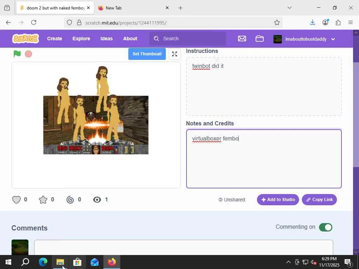Image resolution: width=359 pixels, height=269 pixels.
Task: Click the project stage preview
Action: click(x=96, y=125)
